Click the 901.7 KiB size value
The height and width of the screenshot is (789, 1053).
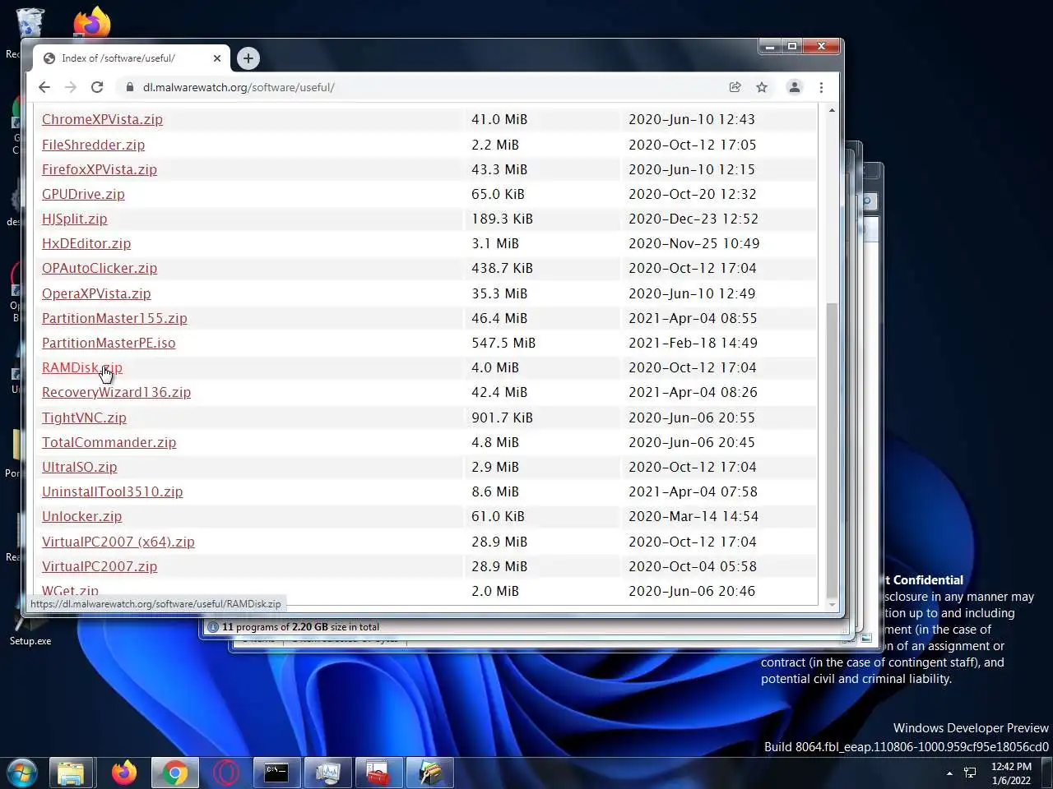click(502, 418)
